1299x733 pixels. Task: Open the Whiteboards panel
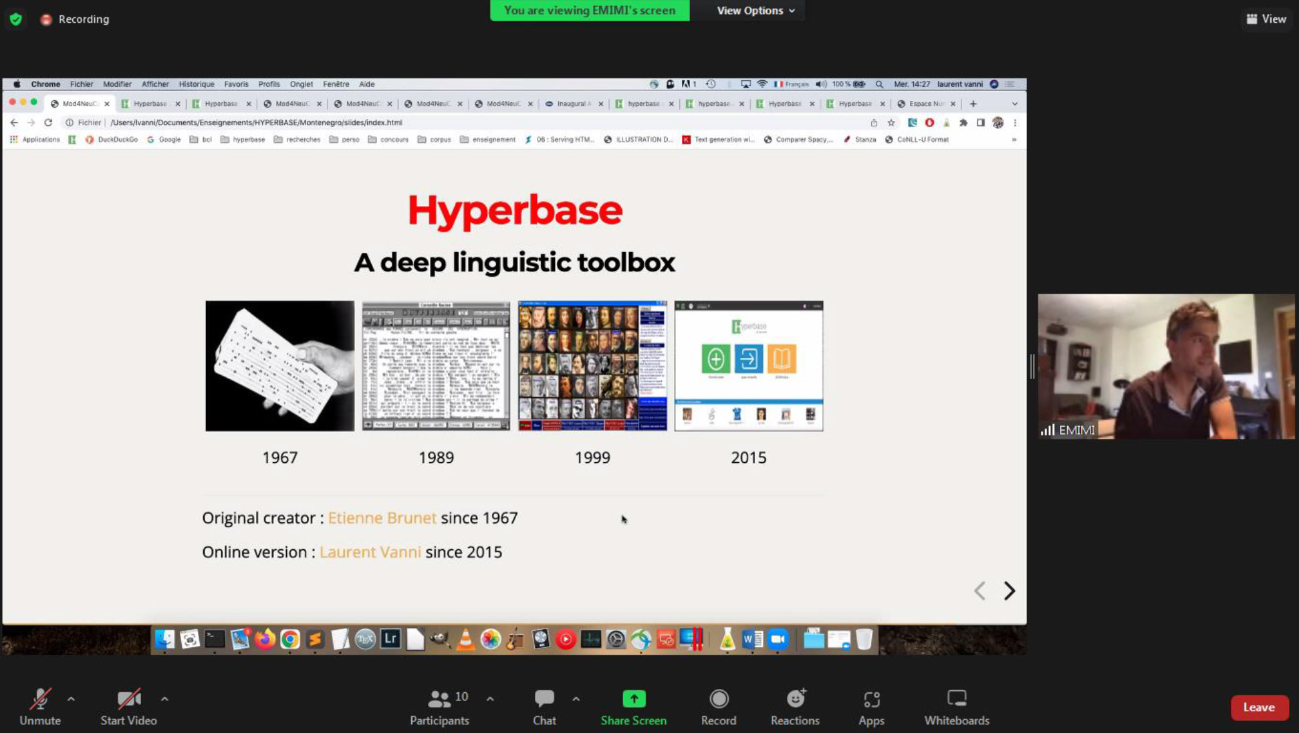(956, 700)
